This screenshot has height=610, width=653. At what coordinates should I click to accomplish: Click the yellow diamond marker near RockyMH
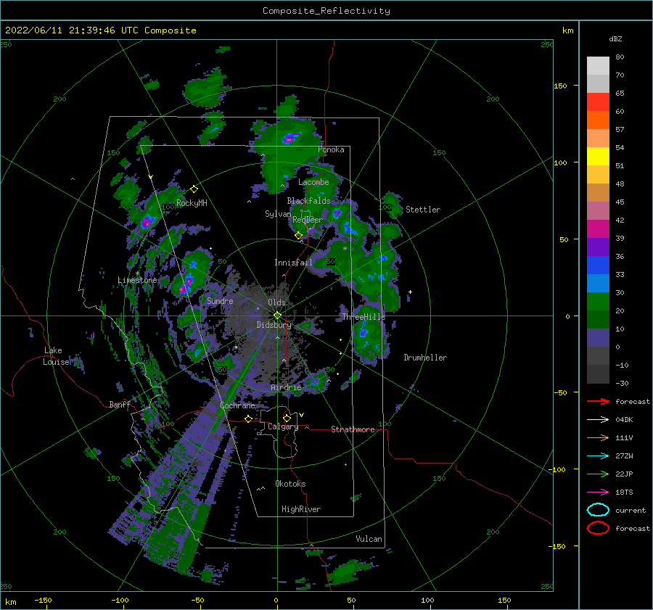pyautogui.click(x=194, y=189)
